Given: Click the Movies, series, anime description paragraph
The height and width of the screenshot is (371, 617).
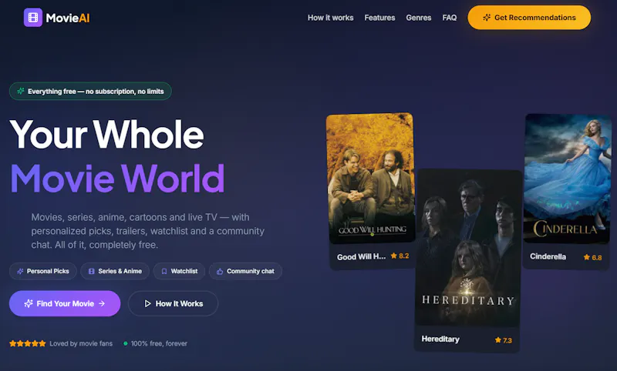Looking at the screenshot, I should click(148, 231).
